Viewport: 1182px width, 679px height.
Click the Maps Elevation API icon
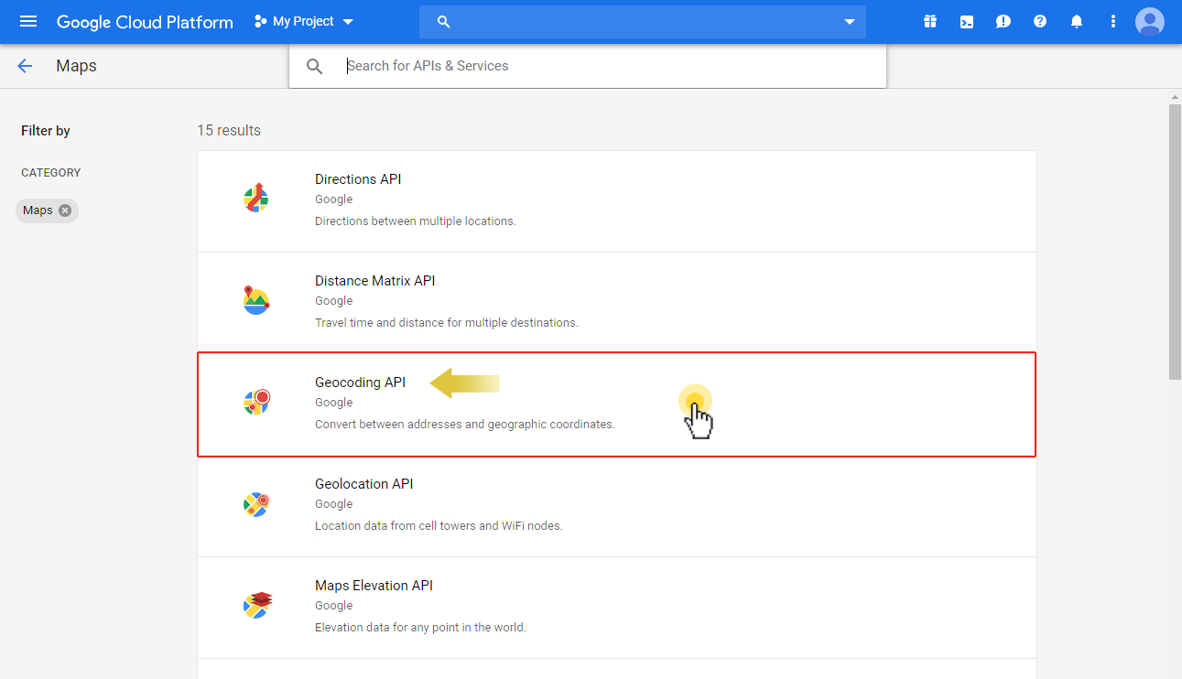tap(257, 604)
